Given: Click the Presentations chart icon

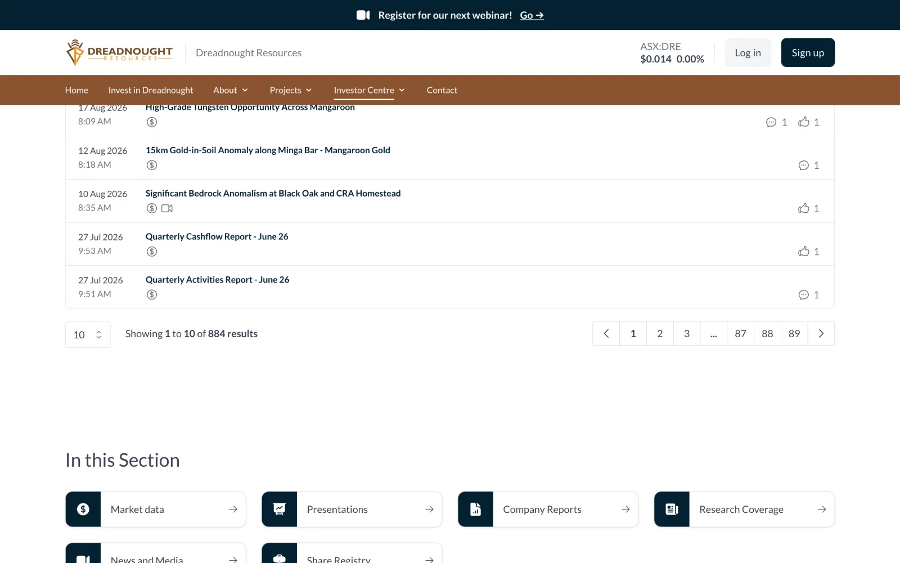Looking at the screenshot, I should click(280, 510).
